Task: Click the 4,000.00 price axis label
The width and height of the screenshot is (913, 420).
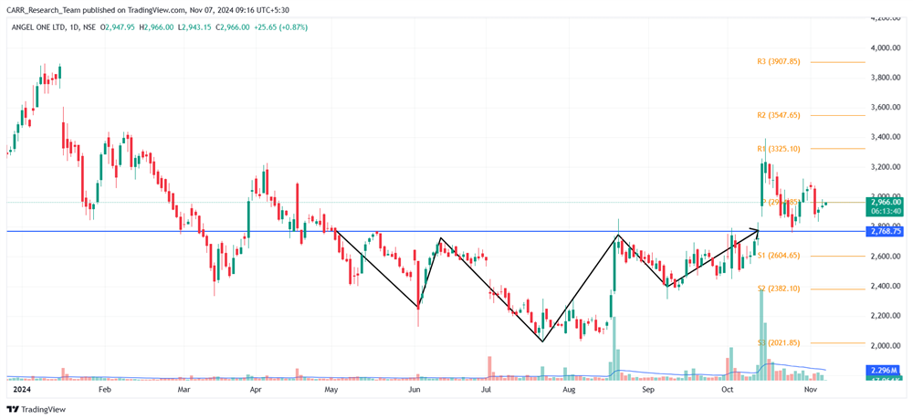Action: (886, 47)
